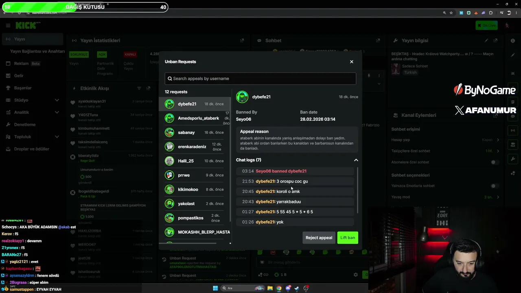Image resolution: width=521 pixels, height=293 pixels.
Task: Click dybefe21's avatar in appeal details
Action: pos(242,97)
